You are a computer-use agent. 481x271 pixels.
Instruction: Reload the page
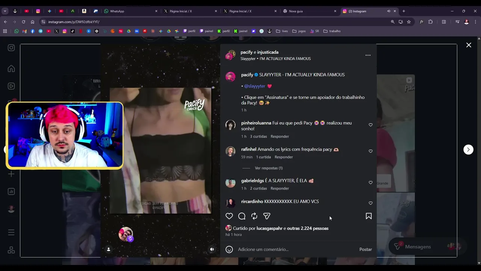point(23,22)
